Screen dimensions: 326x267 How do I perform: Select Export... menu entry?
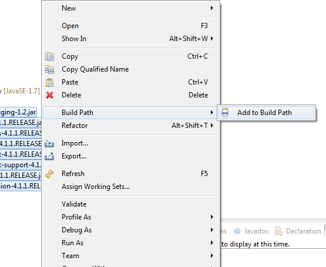(131, 156)
